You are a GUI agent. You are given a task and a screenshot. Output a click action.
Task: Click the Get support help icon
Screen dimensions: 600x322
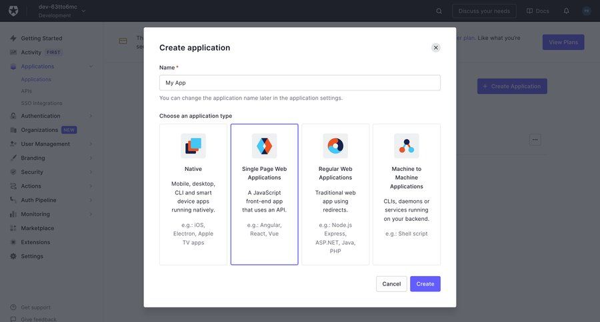click(x=13, y=307)
